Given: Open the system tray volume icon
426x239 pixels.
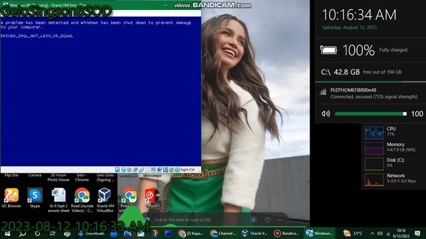Looking at the screenshot, I should point(380,233).
